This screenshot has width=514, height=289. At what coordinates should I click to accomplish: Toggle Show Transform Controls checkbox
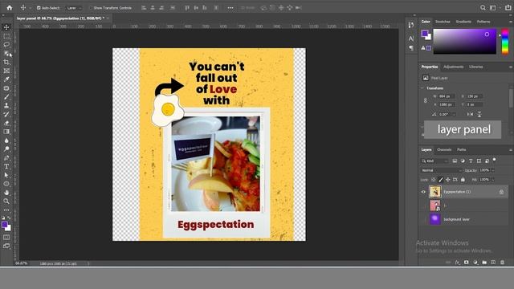[x=91, y=8]
